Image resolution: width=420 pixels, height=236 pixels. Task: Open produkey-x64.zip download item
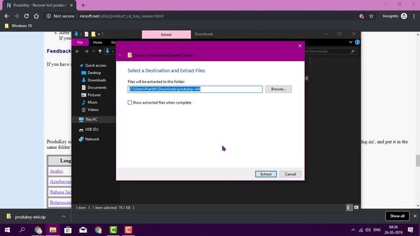pyautogui.click(x=30, y=217)
